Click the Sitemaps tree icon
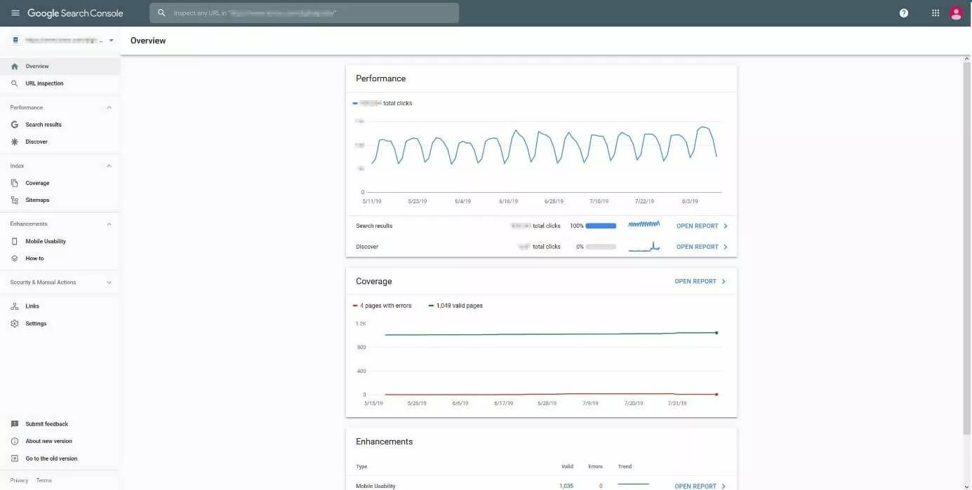 (15, 200)
